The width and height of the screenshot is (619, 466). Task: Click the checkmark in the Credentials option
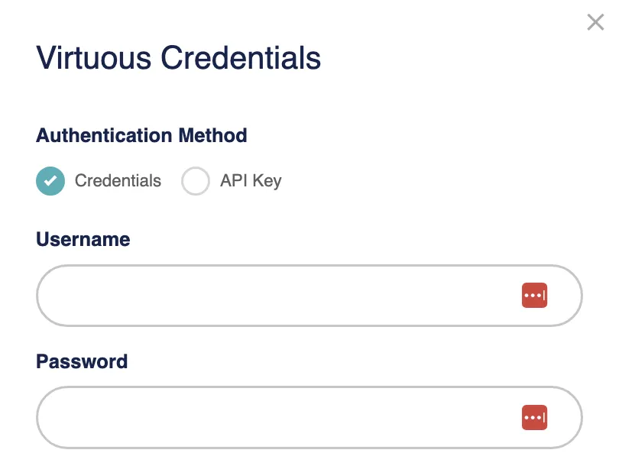coord(50,181)
